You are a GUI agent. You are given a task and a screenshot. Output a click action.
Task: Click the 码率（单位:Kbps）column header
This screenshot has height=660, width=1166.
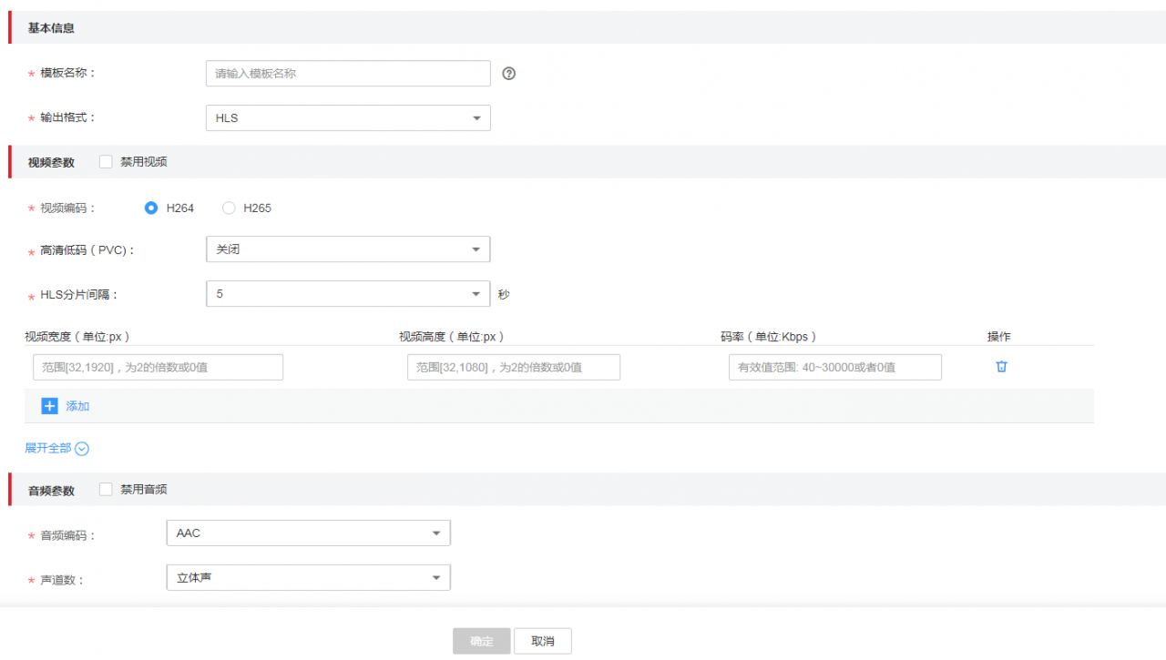(768, 337)
